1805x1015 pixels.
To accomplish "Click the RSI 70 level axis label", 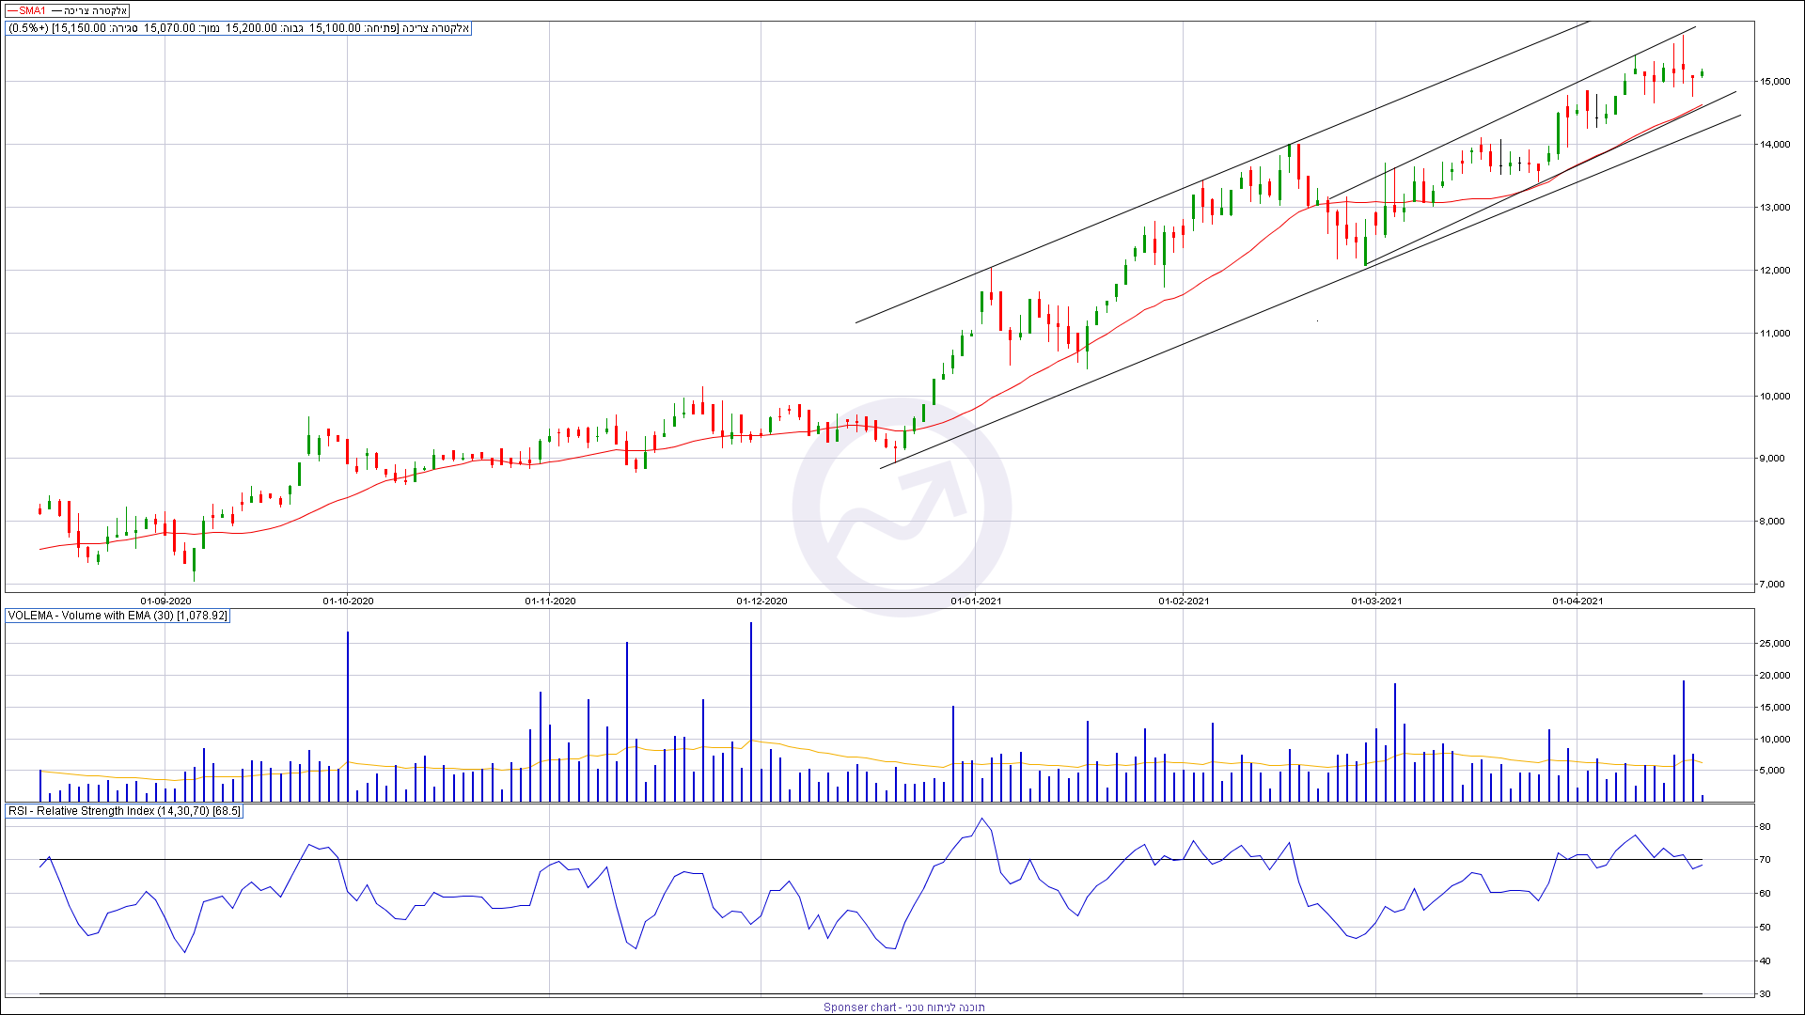I will (x=1766, y=860).
